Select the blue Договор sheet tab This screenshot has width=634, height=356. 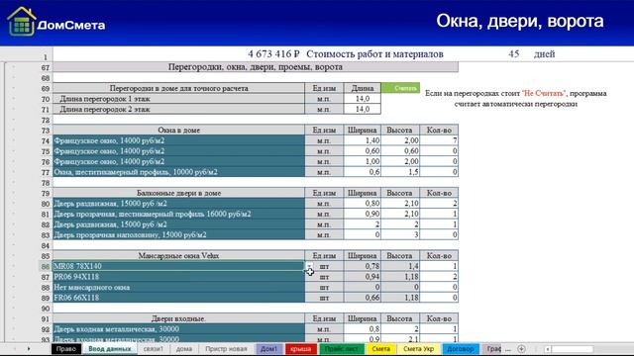[461, 349]
